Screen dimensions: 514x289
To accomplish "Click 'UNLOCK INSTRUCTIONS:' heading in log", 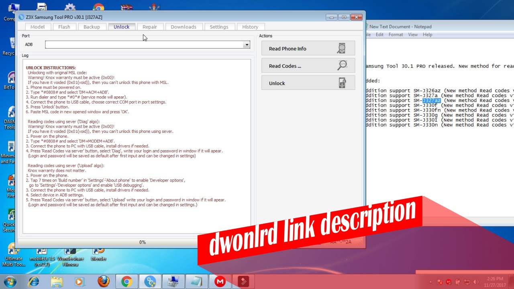I will 51,68.
